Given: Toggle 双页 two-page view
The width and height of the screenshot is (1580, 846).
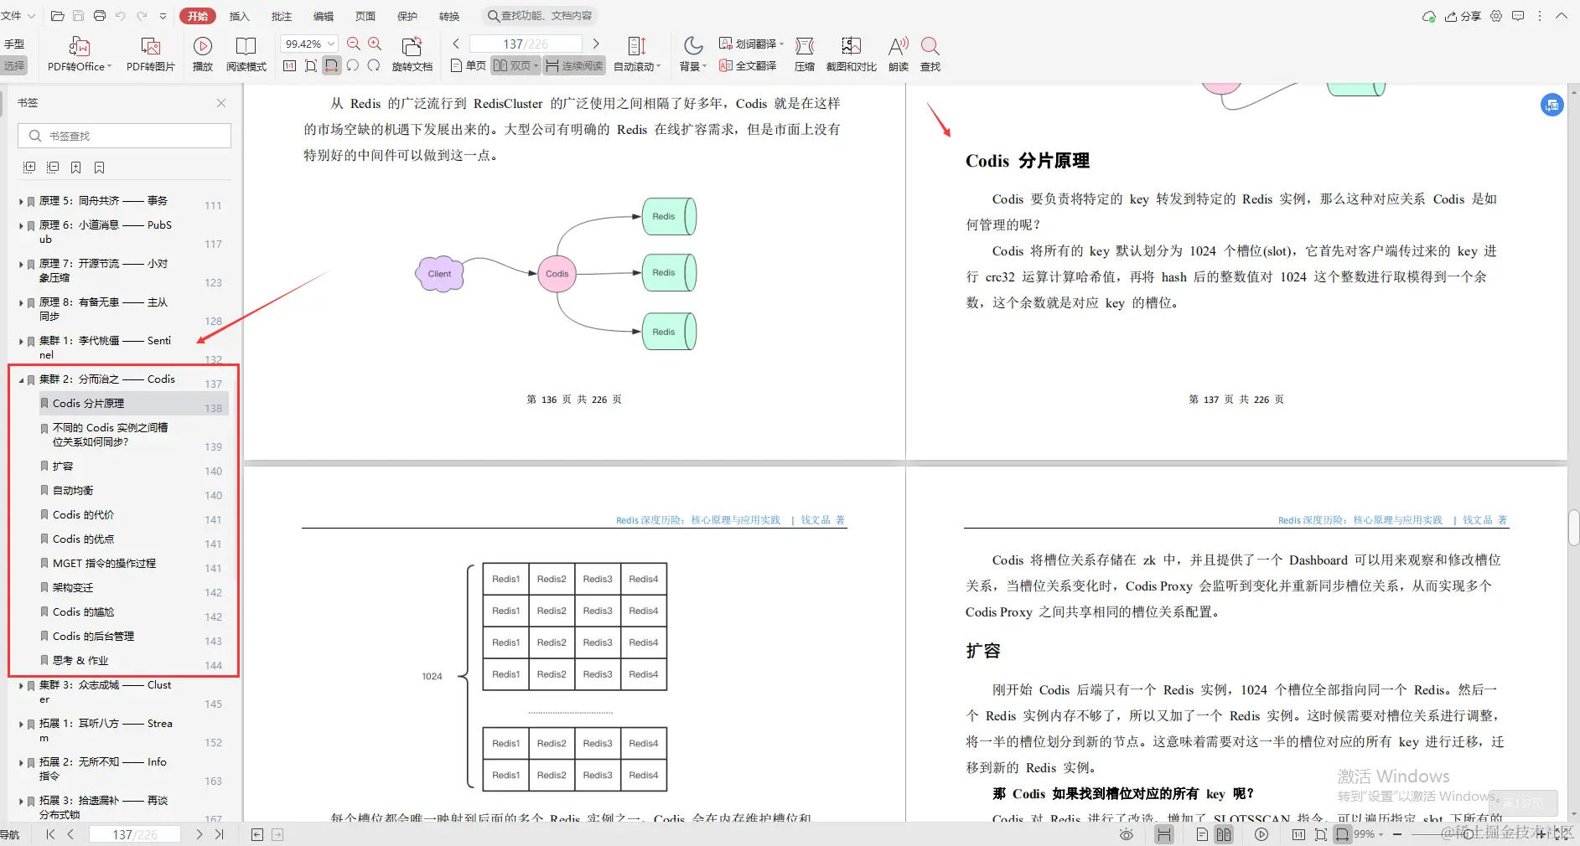Looking at the screenshot, I should (x=513, y=65).
